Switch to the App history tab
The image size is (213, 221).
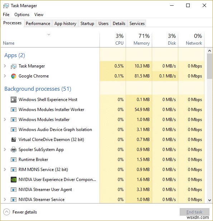coord(65,24)
